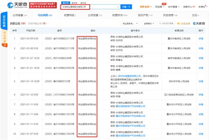Screen dimensions: 209x140
Task: Click the red 官方备案企业征信机构 banner
Action: (x=43, y=5)
